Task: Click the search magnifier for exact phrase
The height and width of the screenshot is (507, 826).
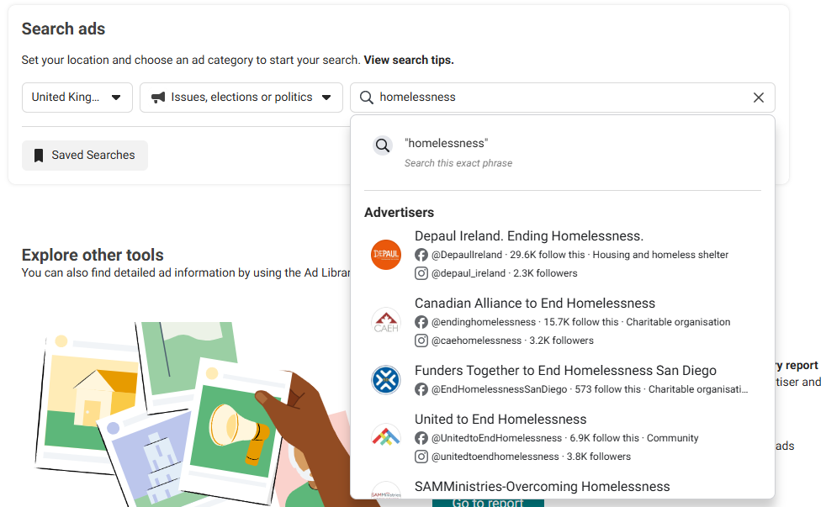Action: tap(383, 145)
